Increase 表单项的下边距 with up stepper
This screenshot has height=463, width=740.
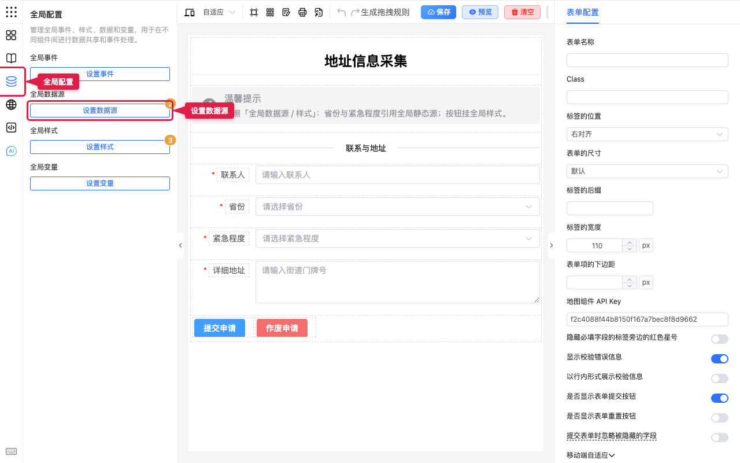[629, 280]
